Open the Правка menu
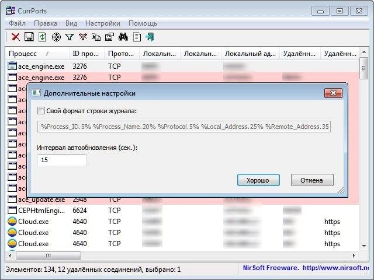This screenshot has height=280, width=374. pyautogui.click(x=46, y=23)
